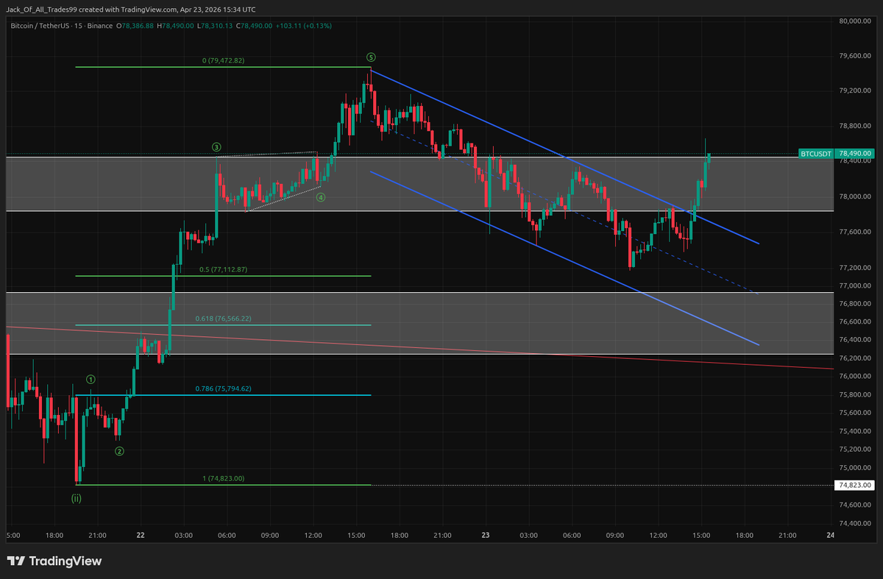Click the (ii) wave label
The image size is (883, 579).
77,498
